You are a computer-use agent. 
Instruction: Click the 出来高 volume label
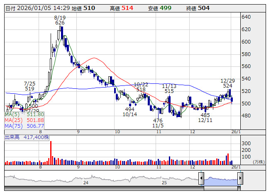click(12, 136)
